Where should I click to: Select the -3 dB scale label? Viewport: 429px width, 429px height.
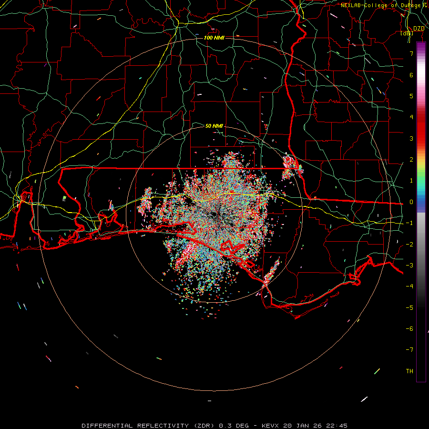click(x=409, y=266)
